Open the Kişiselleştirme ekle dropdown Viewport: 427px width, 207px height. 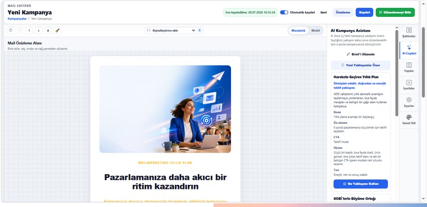click(174, 31)
